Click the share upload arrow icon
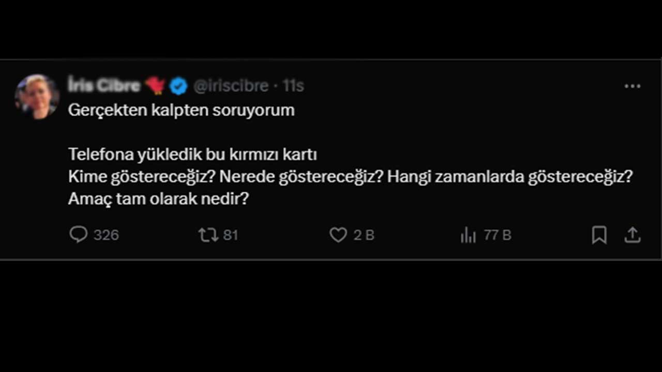This screenshot has height=372, width=662. 632,236
